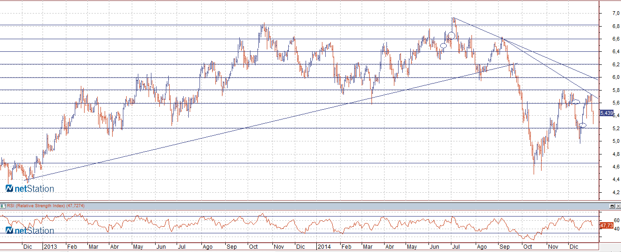Click the 4,8 price axis label
This screenshot has width=621, height=252.
[x=616, y=154]
